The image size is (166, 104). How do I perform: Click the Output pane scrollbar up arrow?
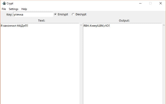coord(164,25)
